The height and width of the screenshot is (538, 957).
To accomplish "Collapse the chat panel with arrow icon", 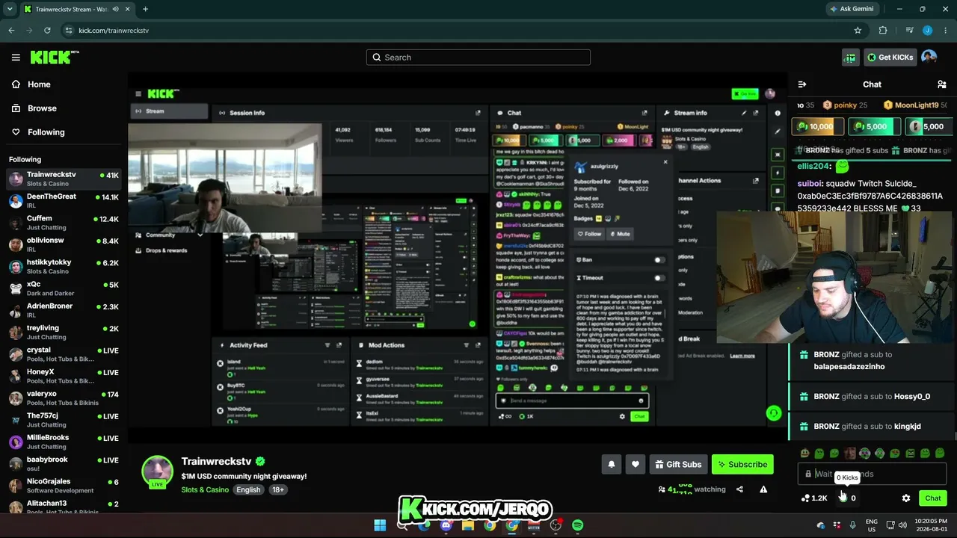I will point(802,84).
